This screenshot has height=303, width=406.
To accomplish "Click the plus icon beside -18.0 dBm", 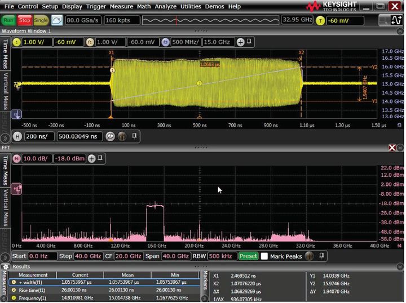I will tap(92, 158).
